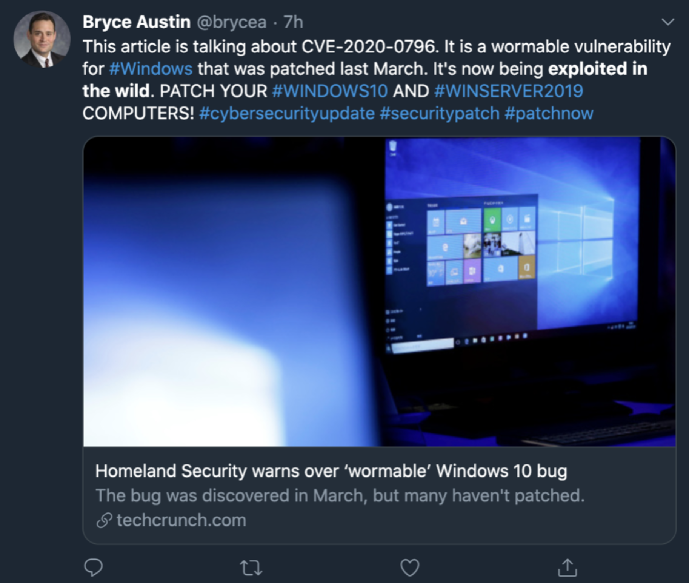Viewport: 689px width, 583px height.
Task: Open the #WINSERVER2019 hashtag
Action: [x=509, y=91]
